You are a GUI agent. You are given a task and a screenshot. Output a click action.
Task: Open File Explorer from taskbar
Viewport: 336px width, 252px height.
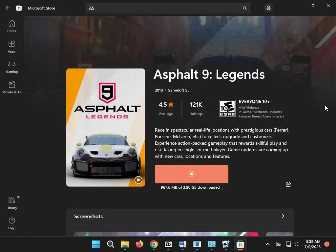(125, 244)
